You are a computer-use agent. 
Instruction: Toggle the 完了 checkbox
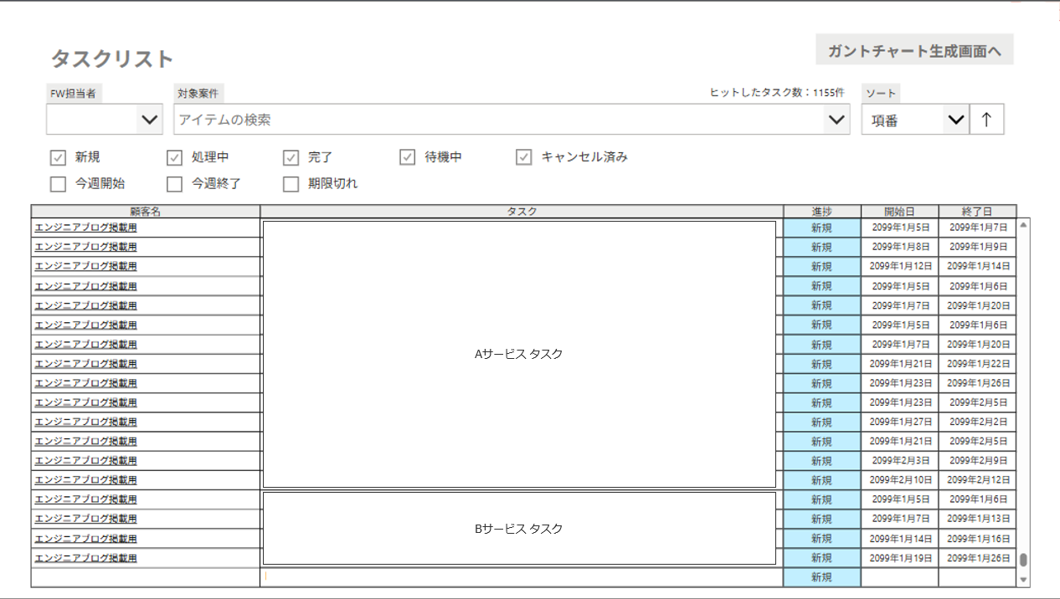pos(291,157)
